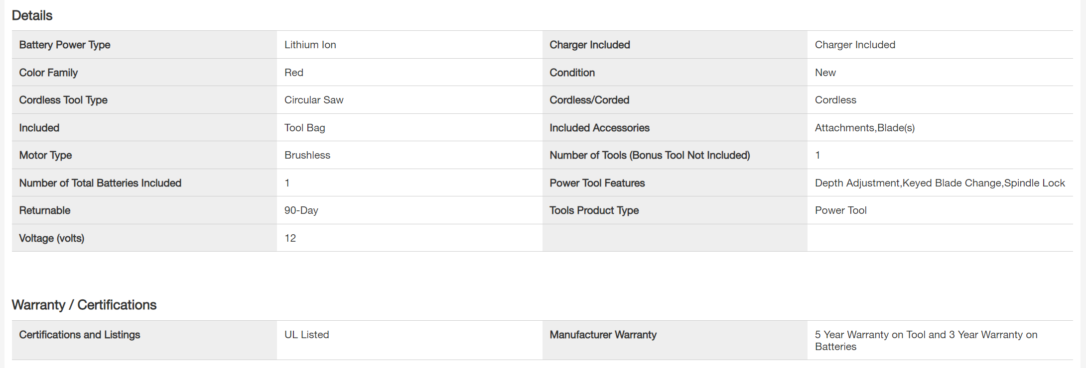
Task: Click the Voltage (volts) label
Action: click(51, 238)
